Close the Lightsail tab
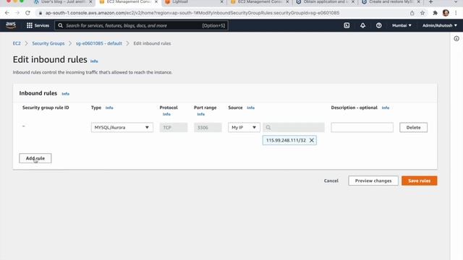This screenshot has width=463, height=260. 222,2
